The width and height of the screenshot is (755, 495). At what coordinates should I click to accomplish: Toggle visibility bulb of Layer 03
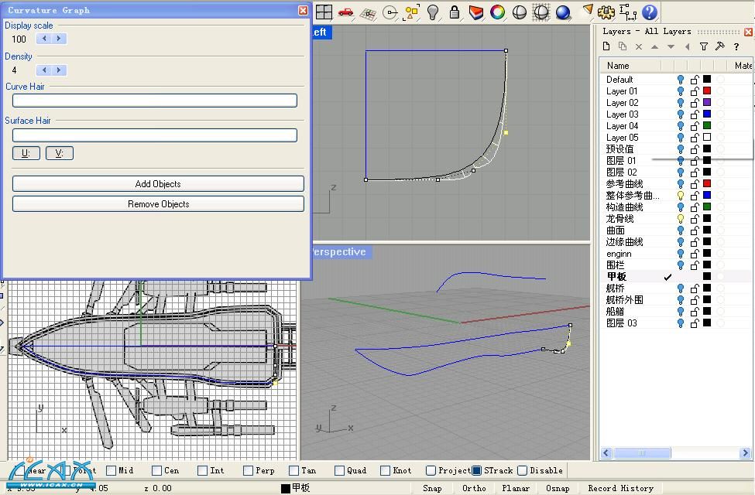[681, 114]
